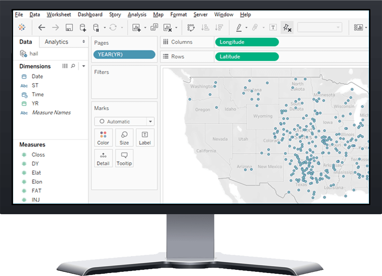
Task: Click the Color button in Marks card
Action: click(x=103, y=137)
